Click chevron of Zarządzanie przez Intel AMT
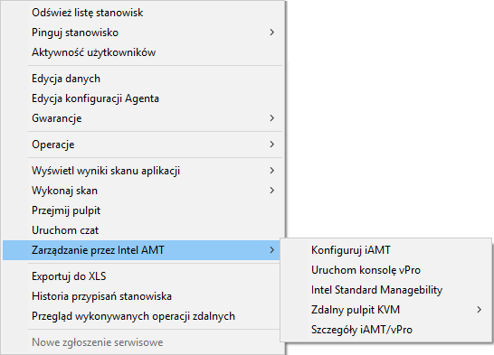 pos(272,250)
